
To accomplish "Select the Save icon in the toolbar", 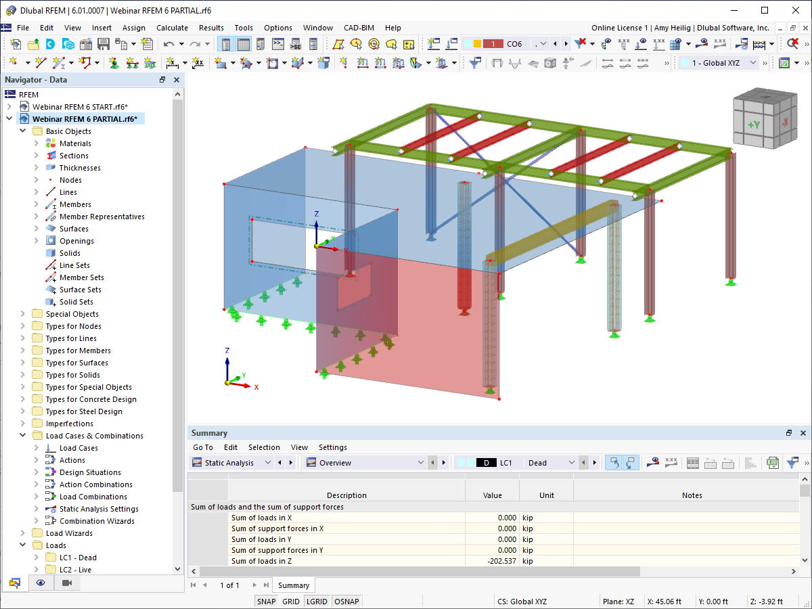I will [104, 43].
